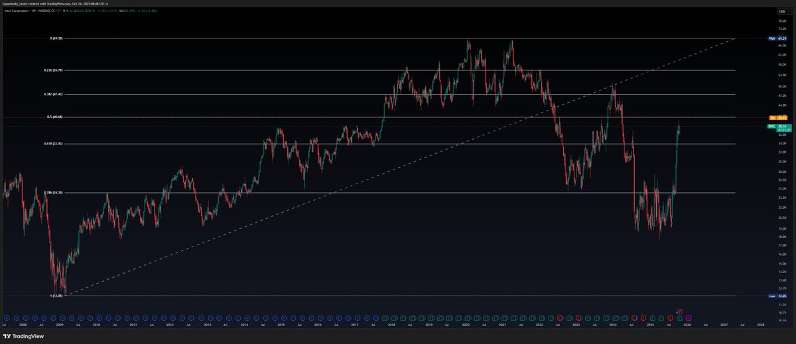Click the 2020 label on time axis
Screen dimensions: 796x344
point(466,325)
